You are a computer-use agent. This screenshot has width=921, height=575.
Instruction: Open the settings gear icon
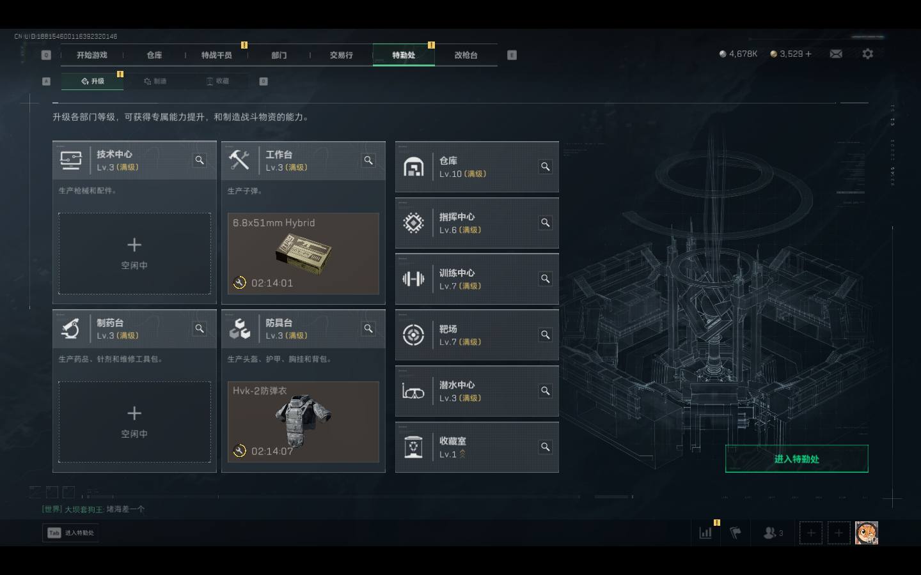[x=867, y=54]
